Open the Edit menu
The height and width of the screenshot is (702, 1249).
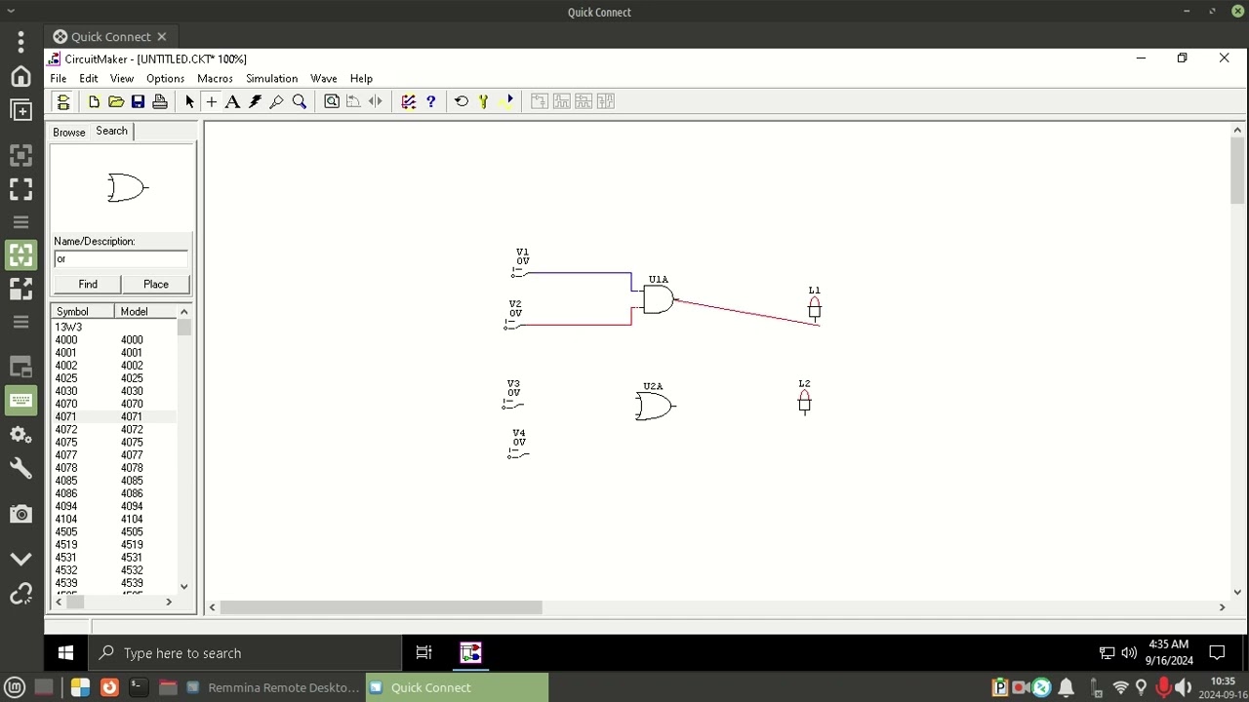[x=89, y=78]
